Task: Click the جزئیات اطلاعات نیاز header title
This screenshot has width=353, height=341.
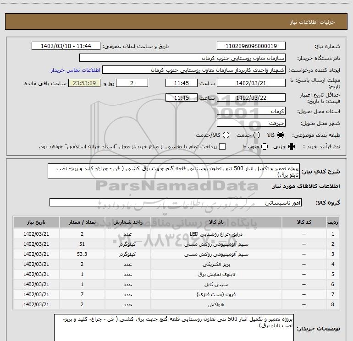Action: (x=313, y=22)
